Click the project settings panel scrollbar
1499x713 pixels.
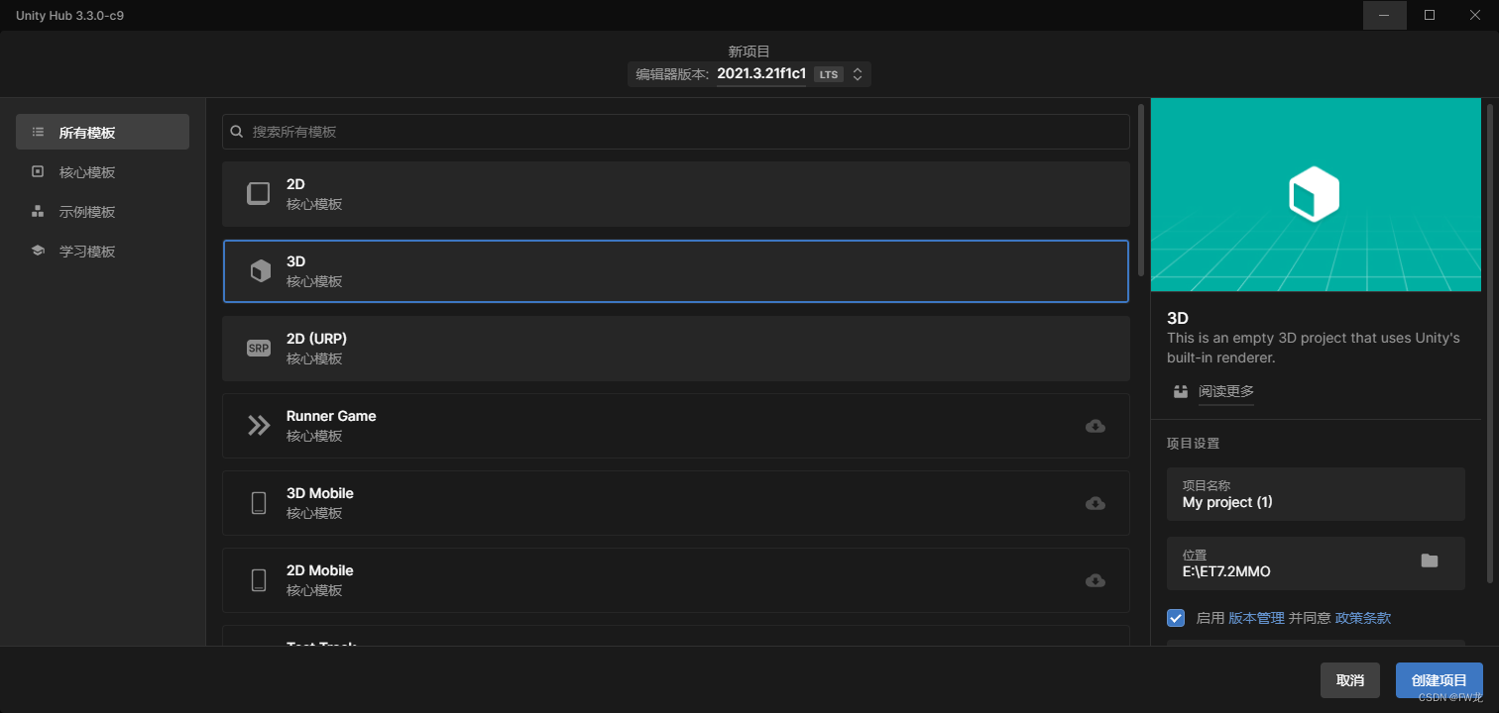(x=1489, y=342)
